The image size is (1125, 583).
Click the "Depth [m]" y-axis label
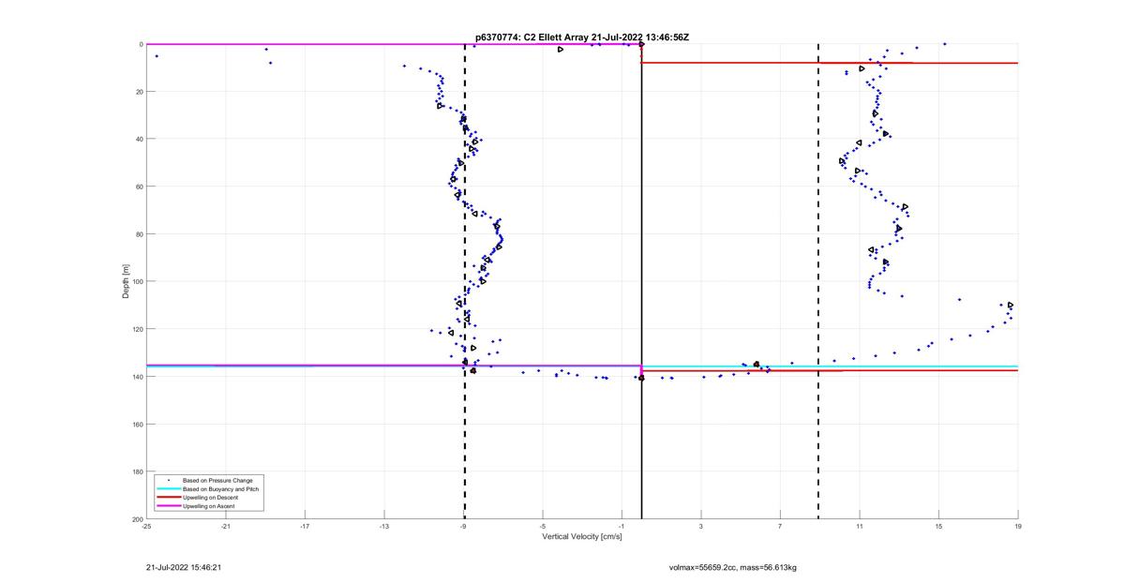tap(125, 281)
